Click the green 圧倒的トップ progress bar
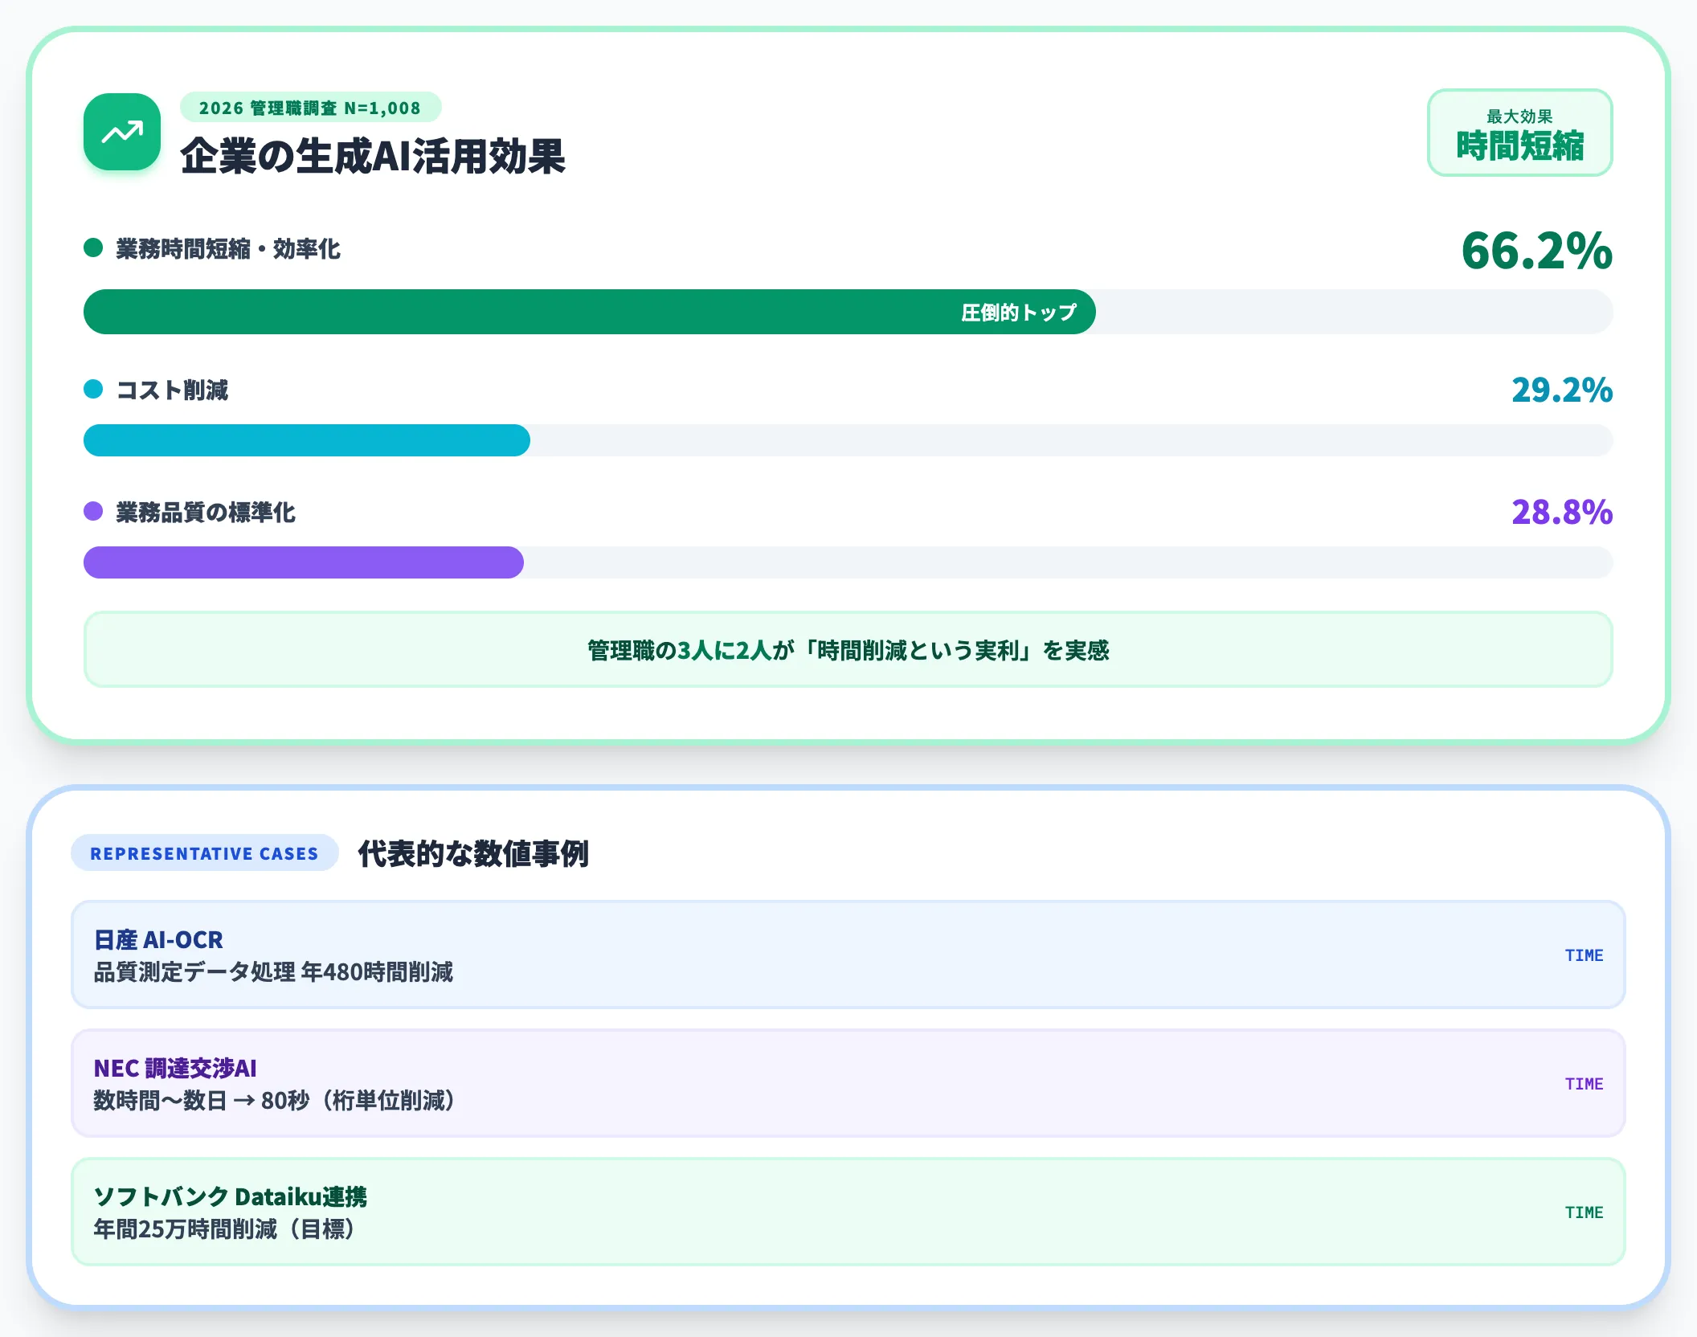This screenshot has height=1337, width=1697. [589, 312]
